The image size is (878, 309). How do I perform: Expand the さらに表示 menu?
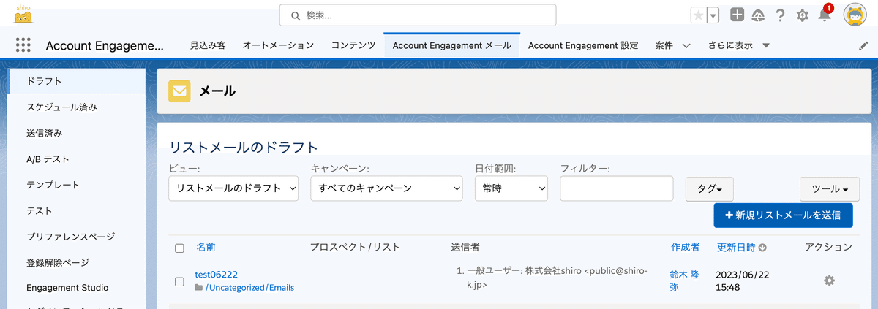[739, 45]
